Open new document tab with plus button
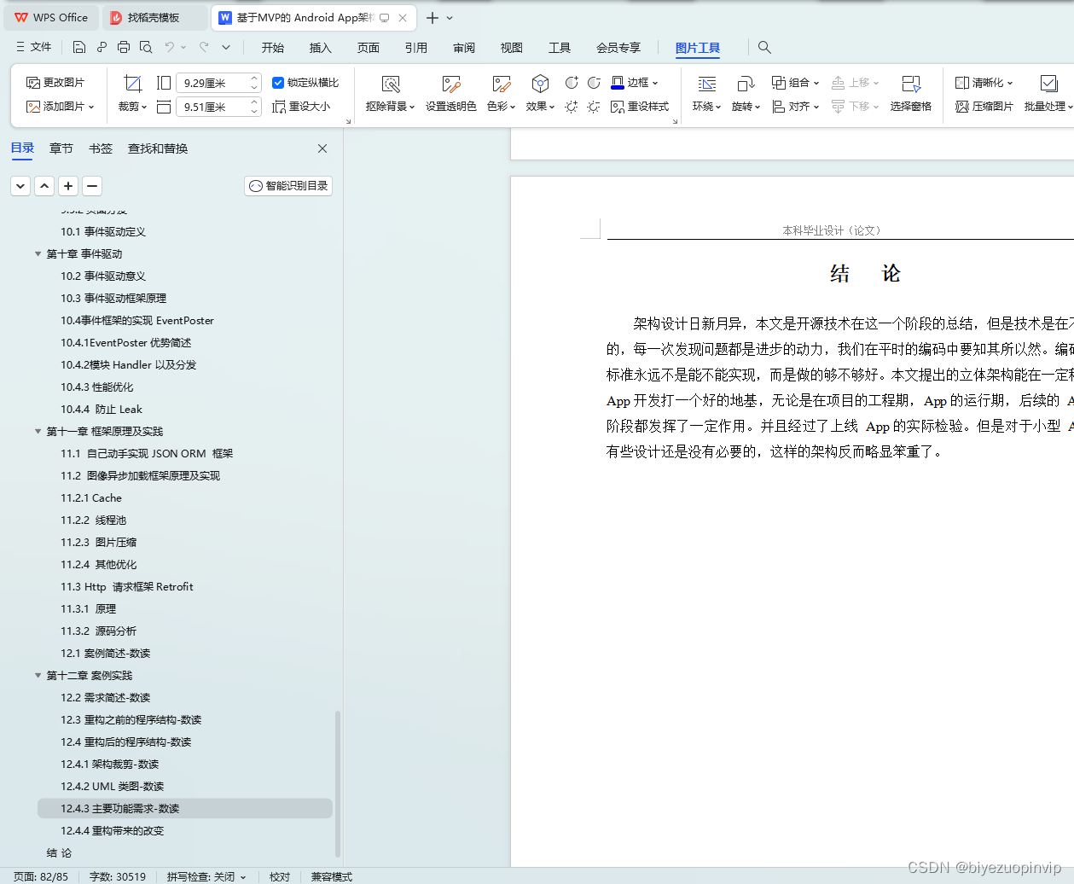Image resolution: width=1074 pixels, height=884 pixels. tap(433, 18)
